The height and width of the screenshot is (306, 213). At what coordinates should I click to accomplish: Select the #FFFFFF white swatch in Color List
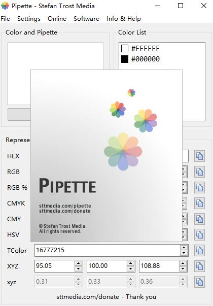(125, 48)
